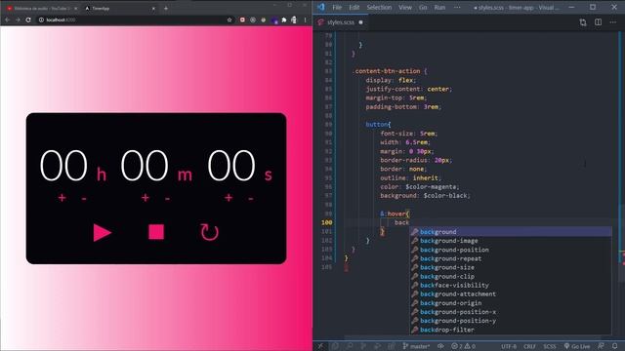Change file encoding UTF-8
Screen dimensions: 625x351
click(x=509, y=347)
